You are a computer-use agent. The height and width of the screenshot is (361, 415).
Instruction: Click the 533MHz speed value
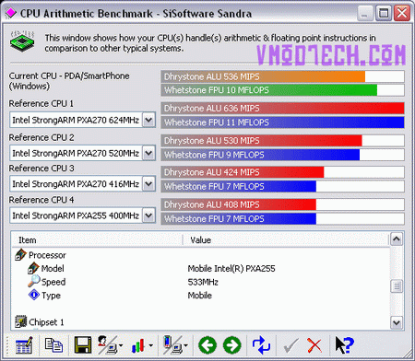point(203,282)
